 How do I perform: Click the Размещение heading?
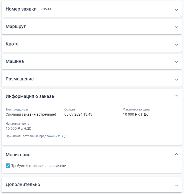click(20, 79)
